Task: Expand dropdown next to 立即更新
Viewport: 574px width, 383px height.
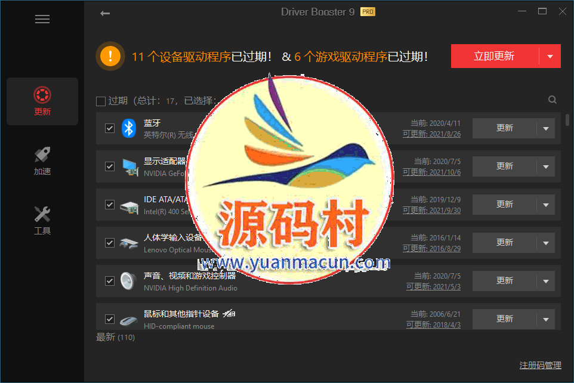Action: (x=550, y=57)
